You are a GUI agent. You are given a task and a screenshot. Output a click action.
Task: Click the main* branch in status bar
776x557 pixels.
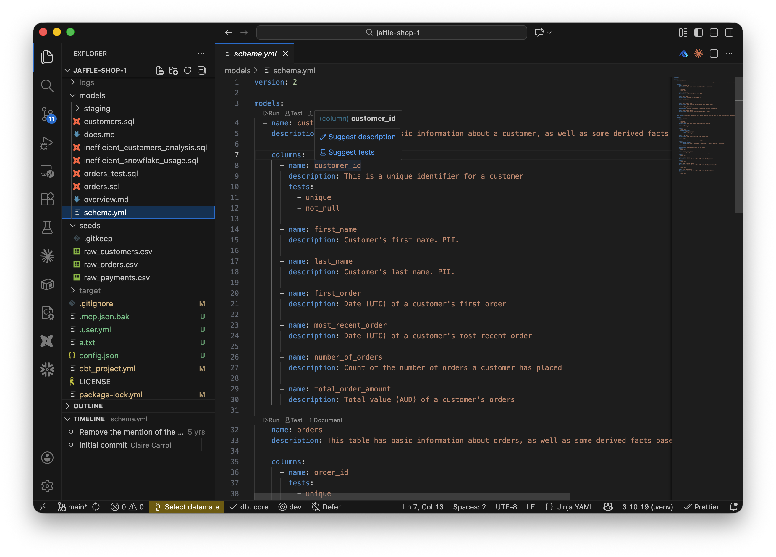[x=72, y=507]
